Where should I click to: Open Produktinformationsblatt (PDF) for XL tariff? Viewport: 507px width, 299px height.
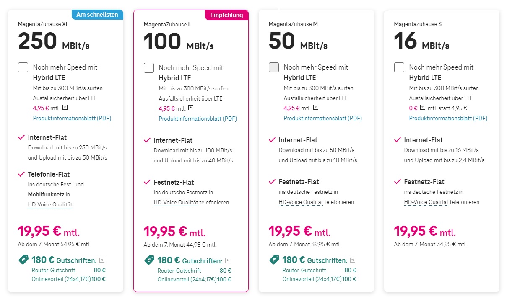pyautogui.click(x=72, y=118)
